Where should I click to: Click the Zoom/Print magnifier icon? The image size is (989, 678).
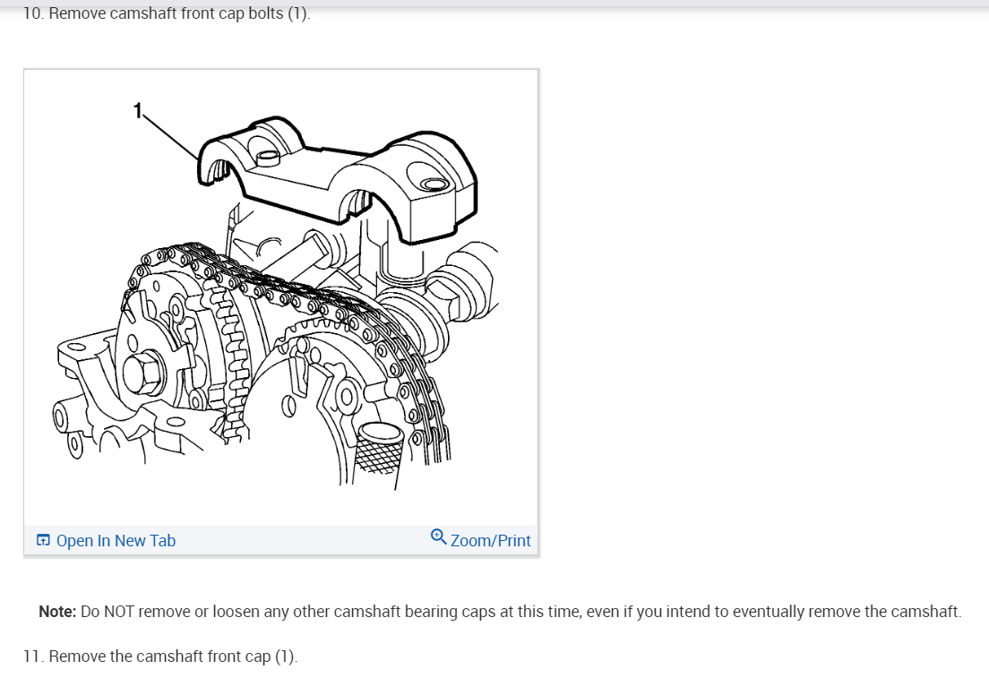click(x=438, y=536)
